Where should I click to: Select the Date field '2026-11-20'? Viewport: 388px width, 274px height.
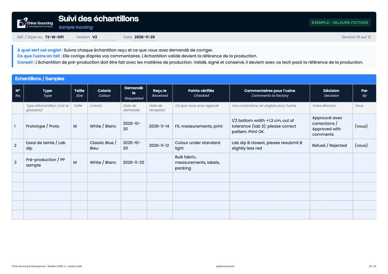(145, 37)
